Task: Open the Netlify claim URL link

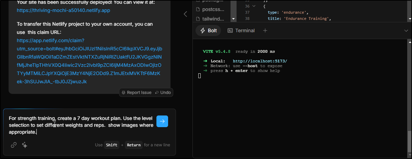Action: [x=90, y=61]
